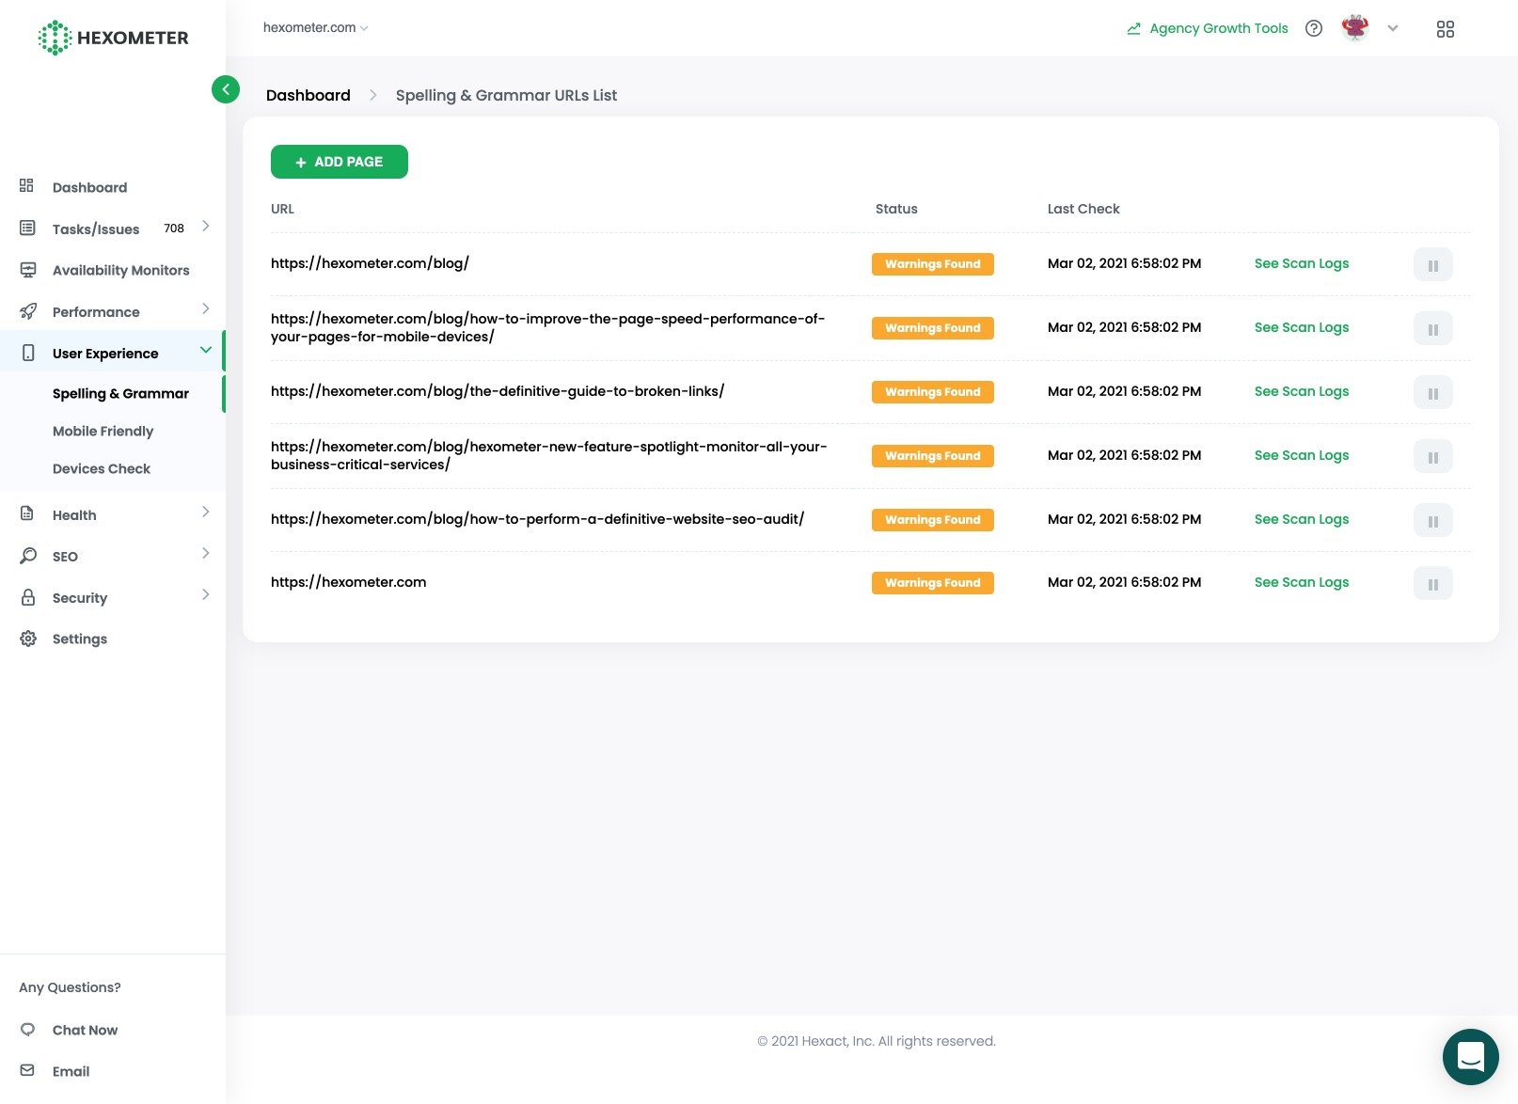Pause monitoring for https://hexometer.com row
This screenshot has height=1104, width=1518.
[1433, 584]
